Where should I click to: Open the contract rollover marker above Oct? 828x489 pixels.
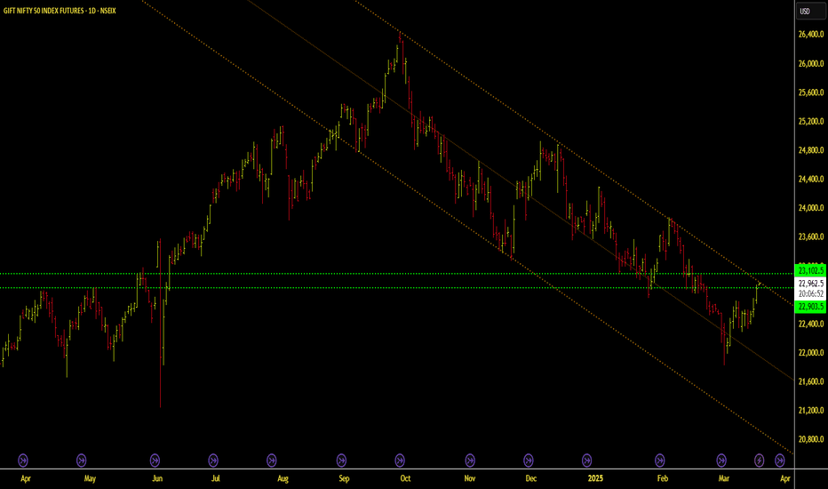pyautogui.click(x=400, y=461)
